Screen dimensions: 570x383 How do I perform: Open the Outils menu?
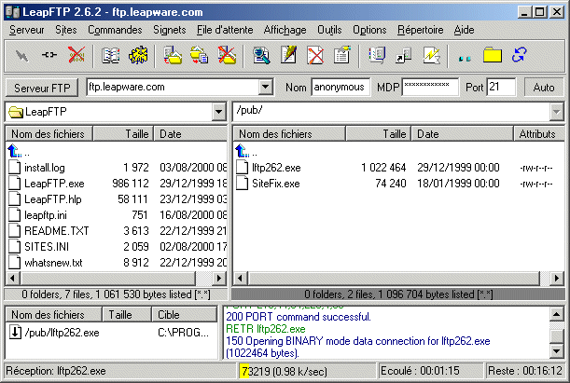(329, 30)
